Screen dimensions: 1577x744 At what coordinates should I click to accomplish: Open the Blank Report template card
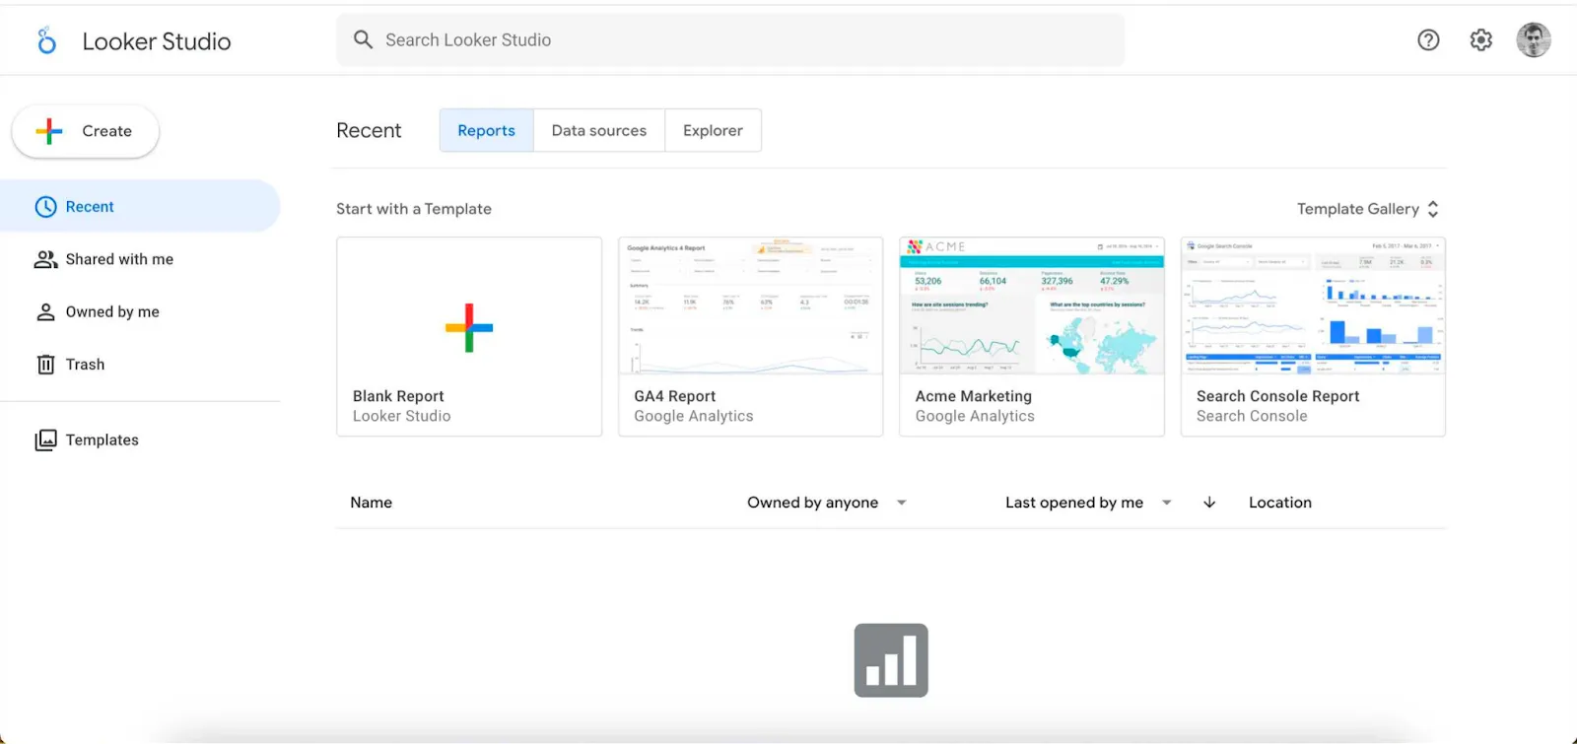click(x=469, y=337)
